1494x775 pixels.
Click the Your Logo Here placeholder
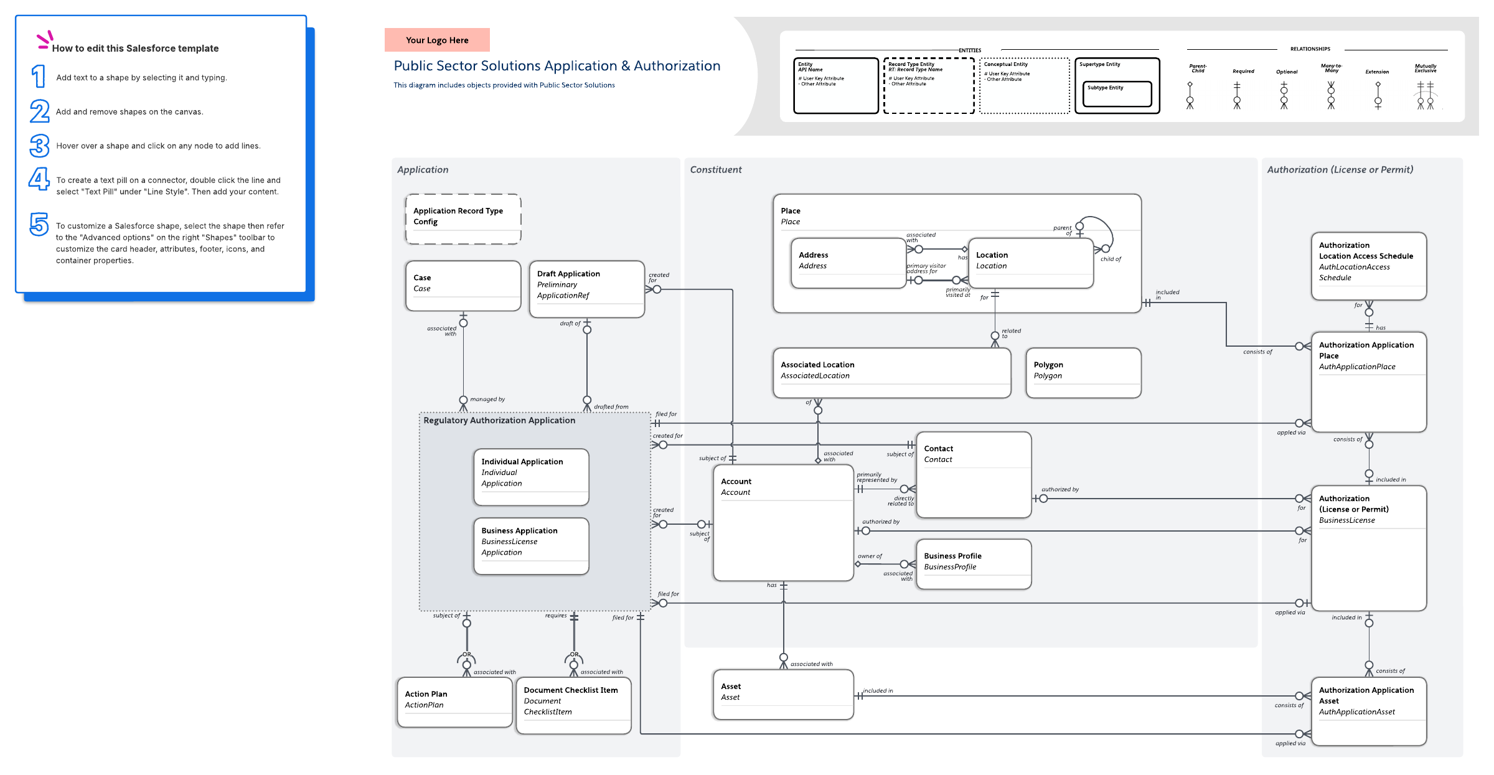(437, 40)
